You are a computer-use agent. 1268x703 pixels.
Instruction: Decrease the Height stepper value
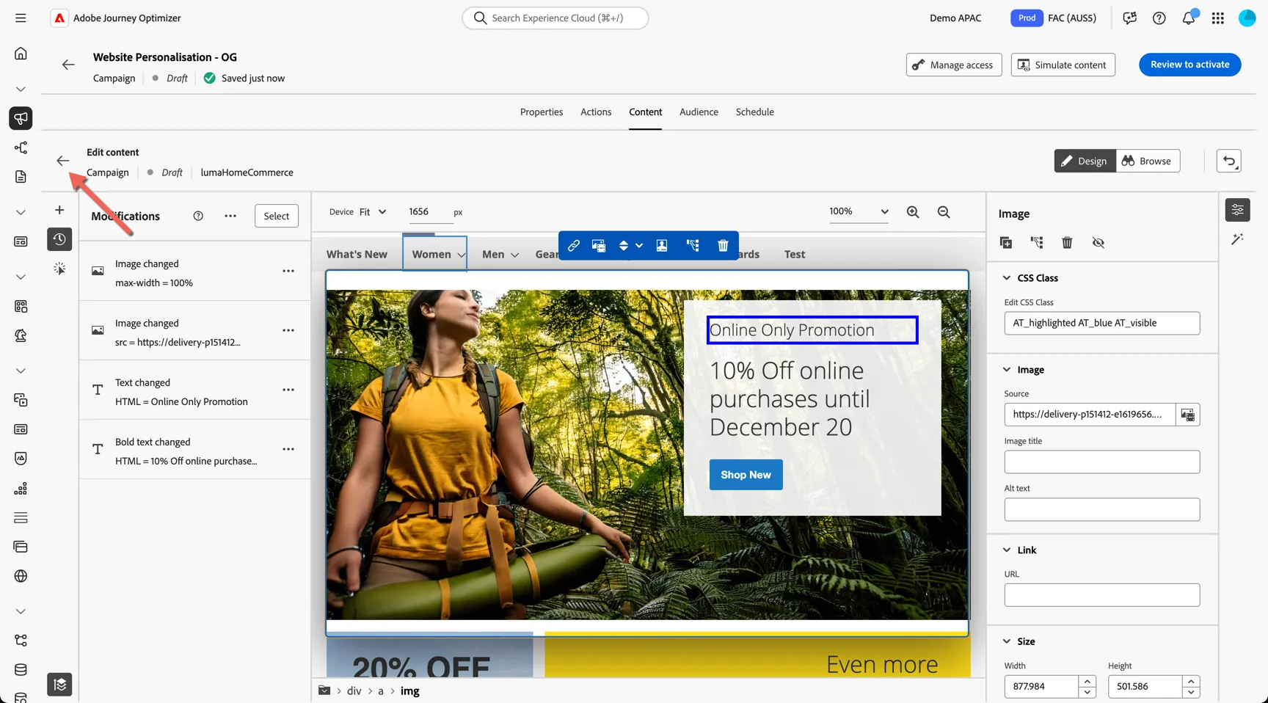pyautogui.click(x=1191, y=692)
